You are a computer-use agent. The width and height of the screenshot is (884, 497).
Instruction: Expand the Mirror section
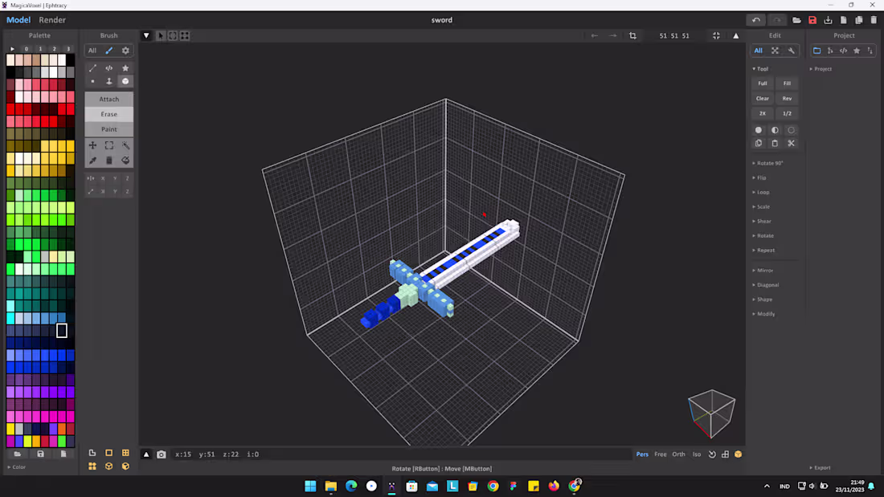pos(763,271)
